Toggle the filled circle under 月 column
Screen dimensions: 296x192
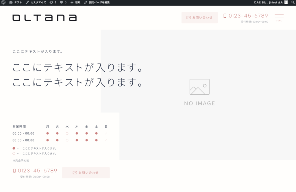(x=47, y=133)
